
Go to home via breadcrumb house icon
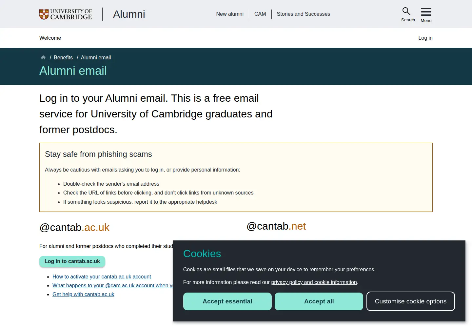[43, 57]
